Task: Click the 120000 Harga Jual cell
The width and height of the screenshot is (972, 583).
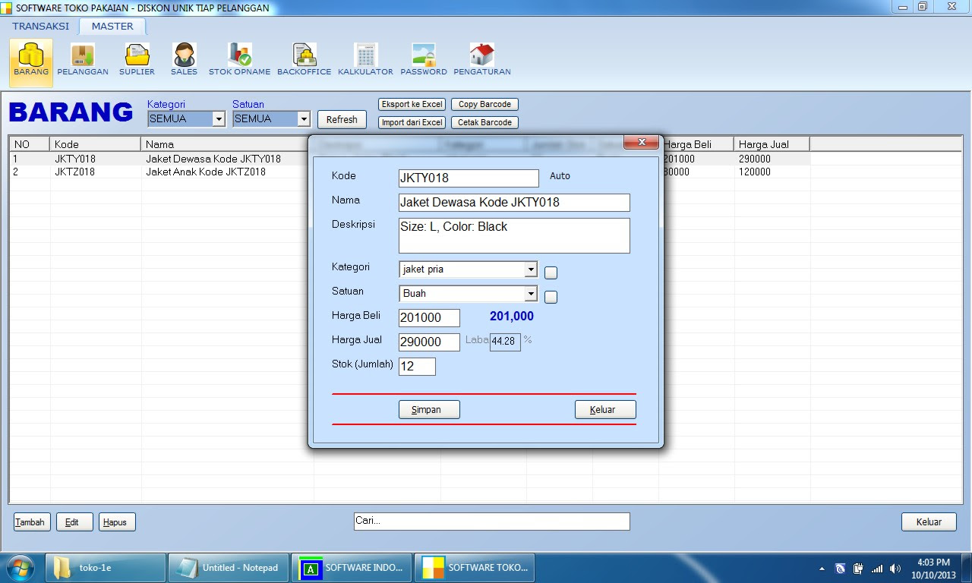Action: coord(754,172)
